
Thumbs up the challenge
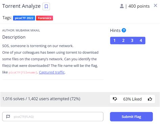pos(150,99)
